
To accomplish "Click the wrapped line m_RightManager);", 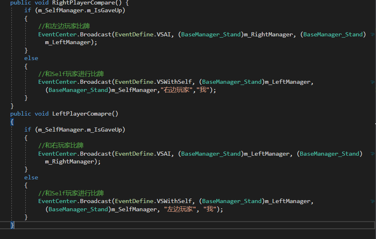I will click(73, 161).
